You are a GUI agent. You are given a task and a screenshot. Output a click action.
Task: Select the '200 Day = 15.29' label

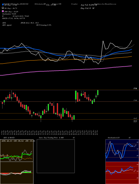click(x=11, y=12)
